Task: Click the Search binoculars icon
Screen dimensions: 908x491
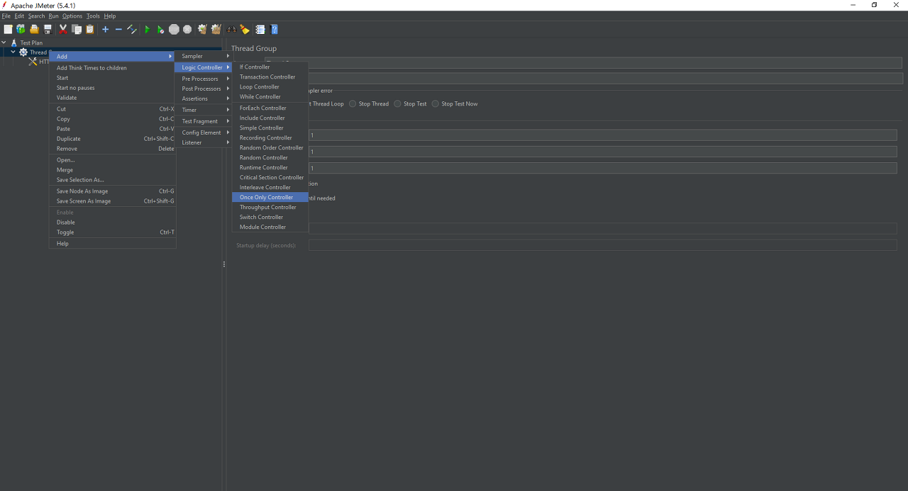Action: click(x=231, y=29)
